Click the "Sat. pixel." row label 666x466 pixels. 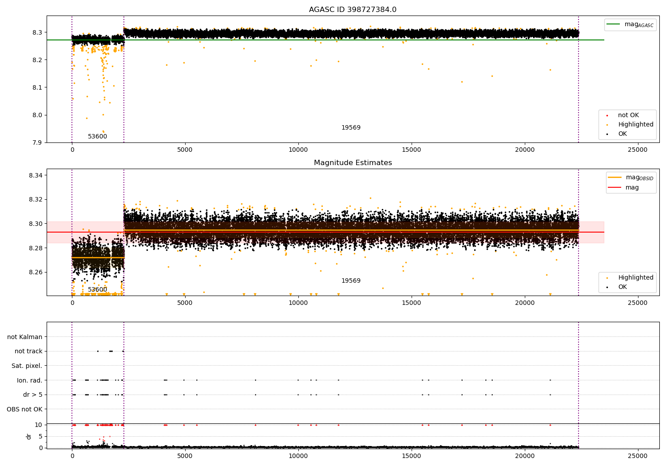click(27, 366)
